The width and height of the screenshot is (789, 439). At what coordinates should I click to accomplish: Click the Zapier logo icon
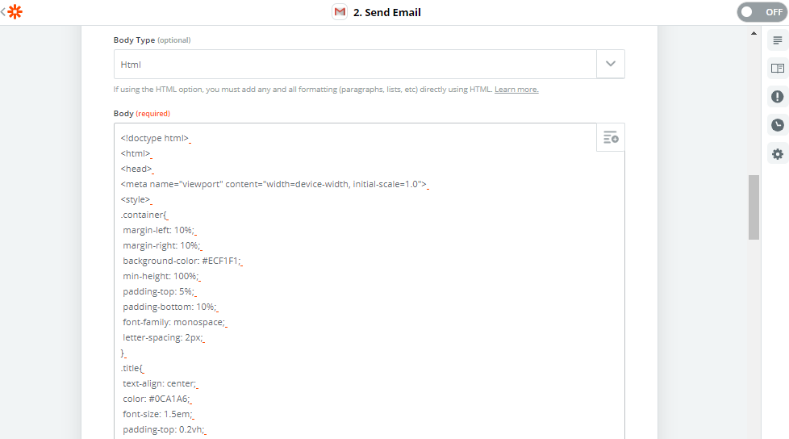pos(15,12)
